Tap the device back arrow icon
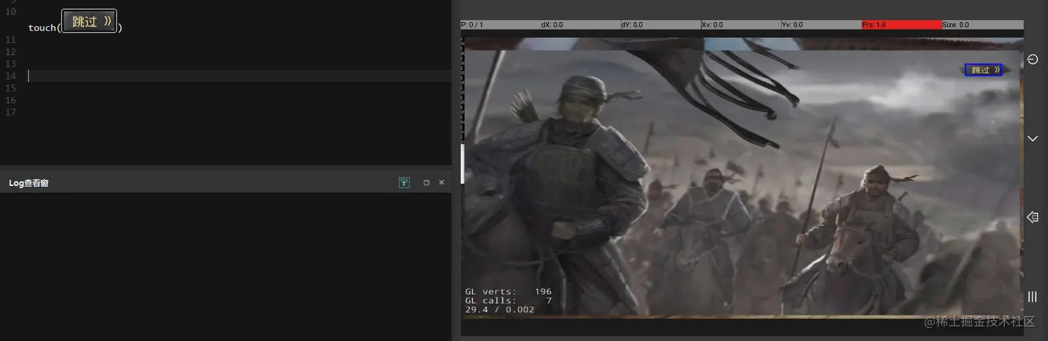Image resolution: width=1048 pixels, height=341 pixels. click(x=1033, y=217)
